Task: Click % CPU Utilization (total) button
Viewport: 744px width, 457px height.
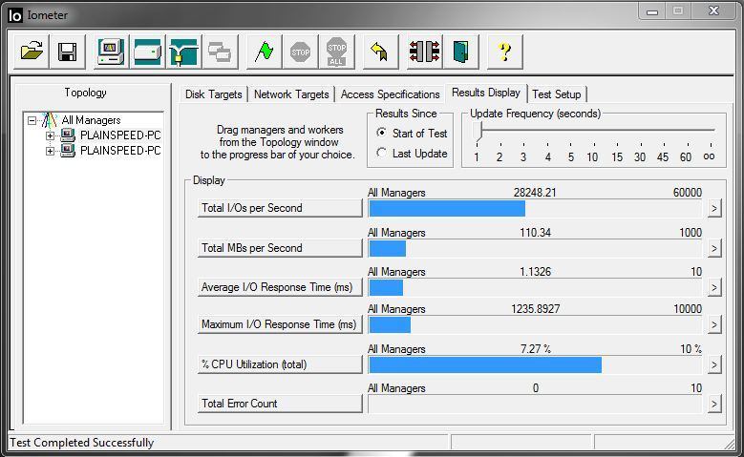Action: 280,364
